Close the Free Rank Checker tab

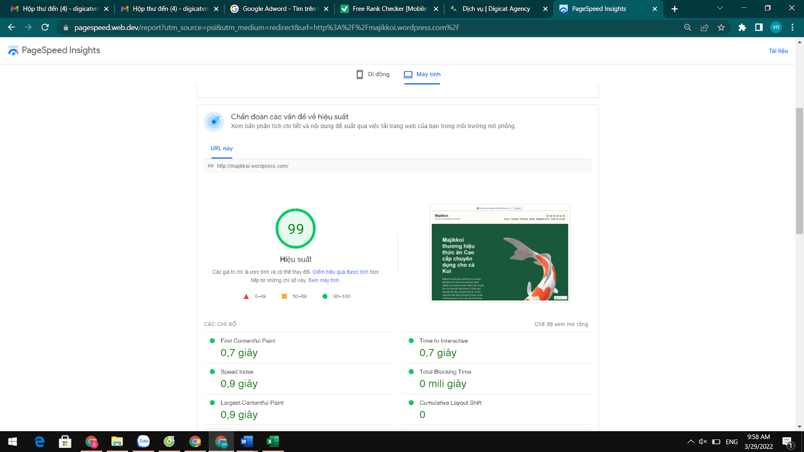(436, 9)
